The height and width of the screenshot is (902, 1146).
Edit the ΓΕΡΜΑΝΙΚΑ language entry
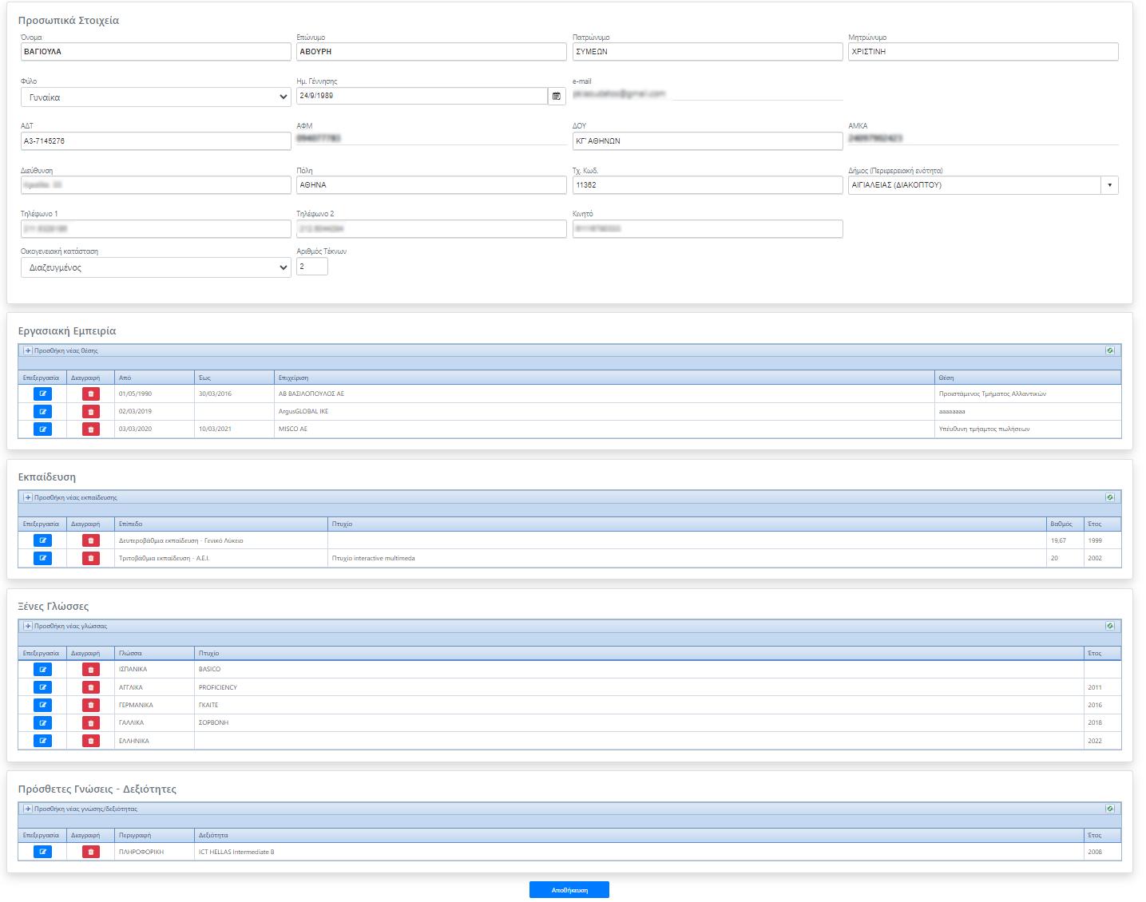[x=42, y=705]
